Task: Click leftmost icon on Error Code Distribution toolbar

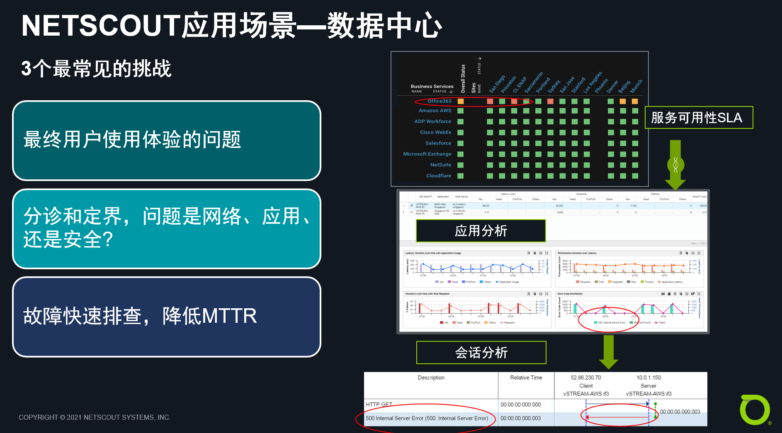Action: 663,294
